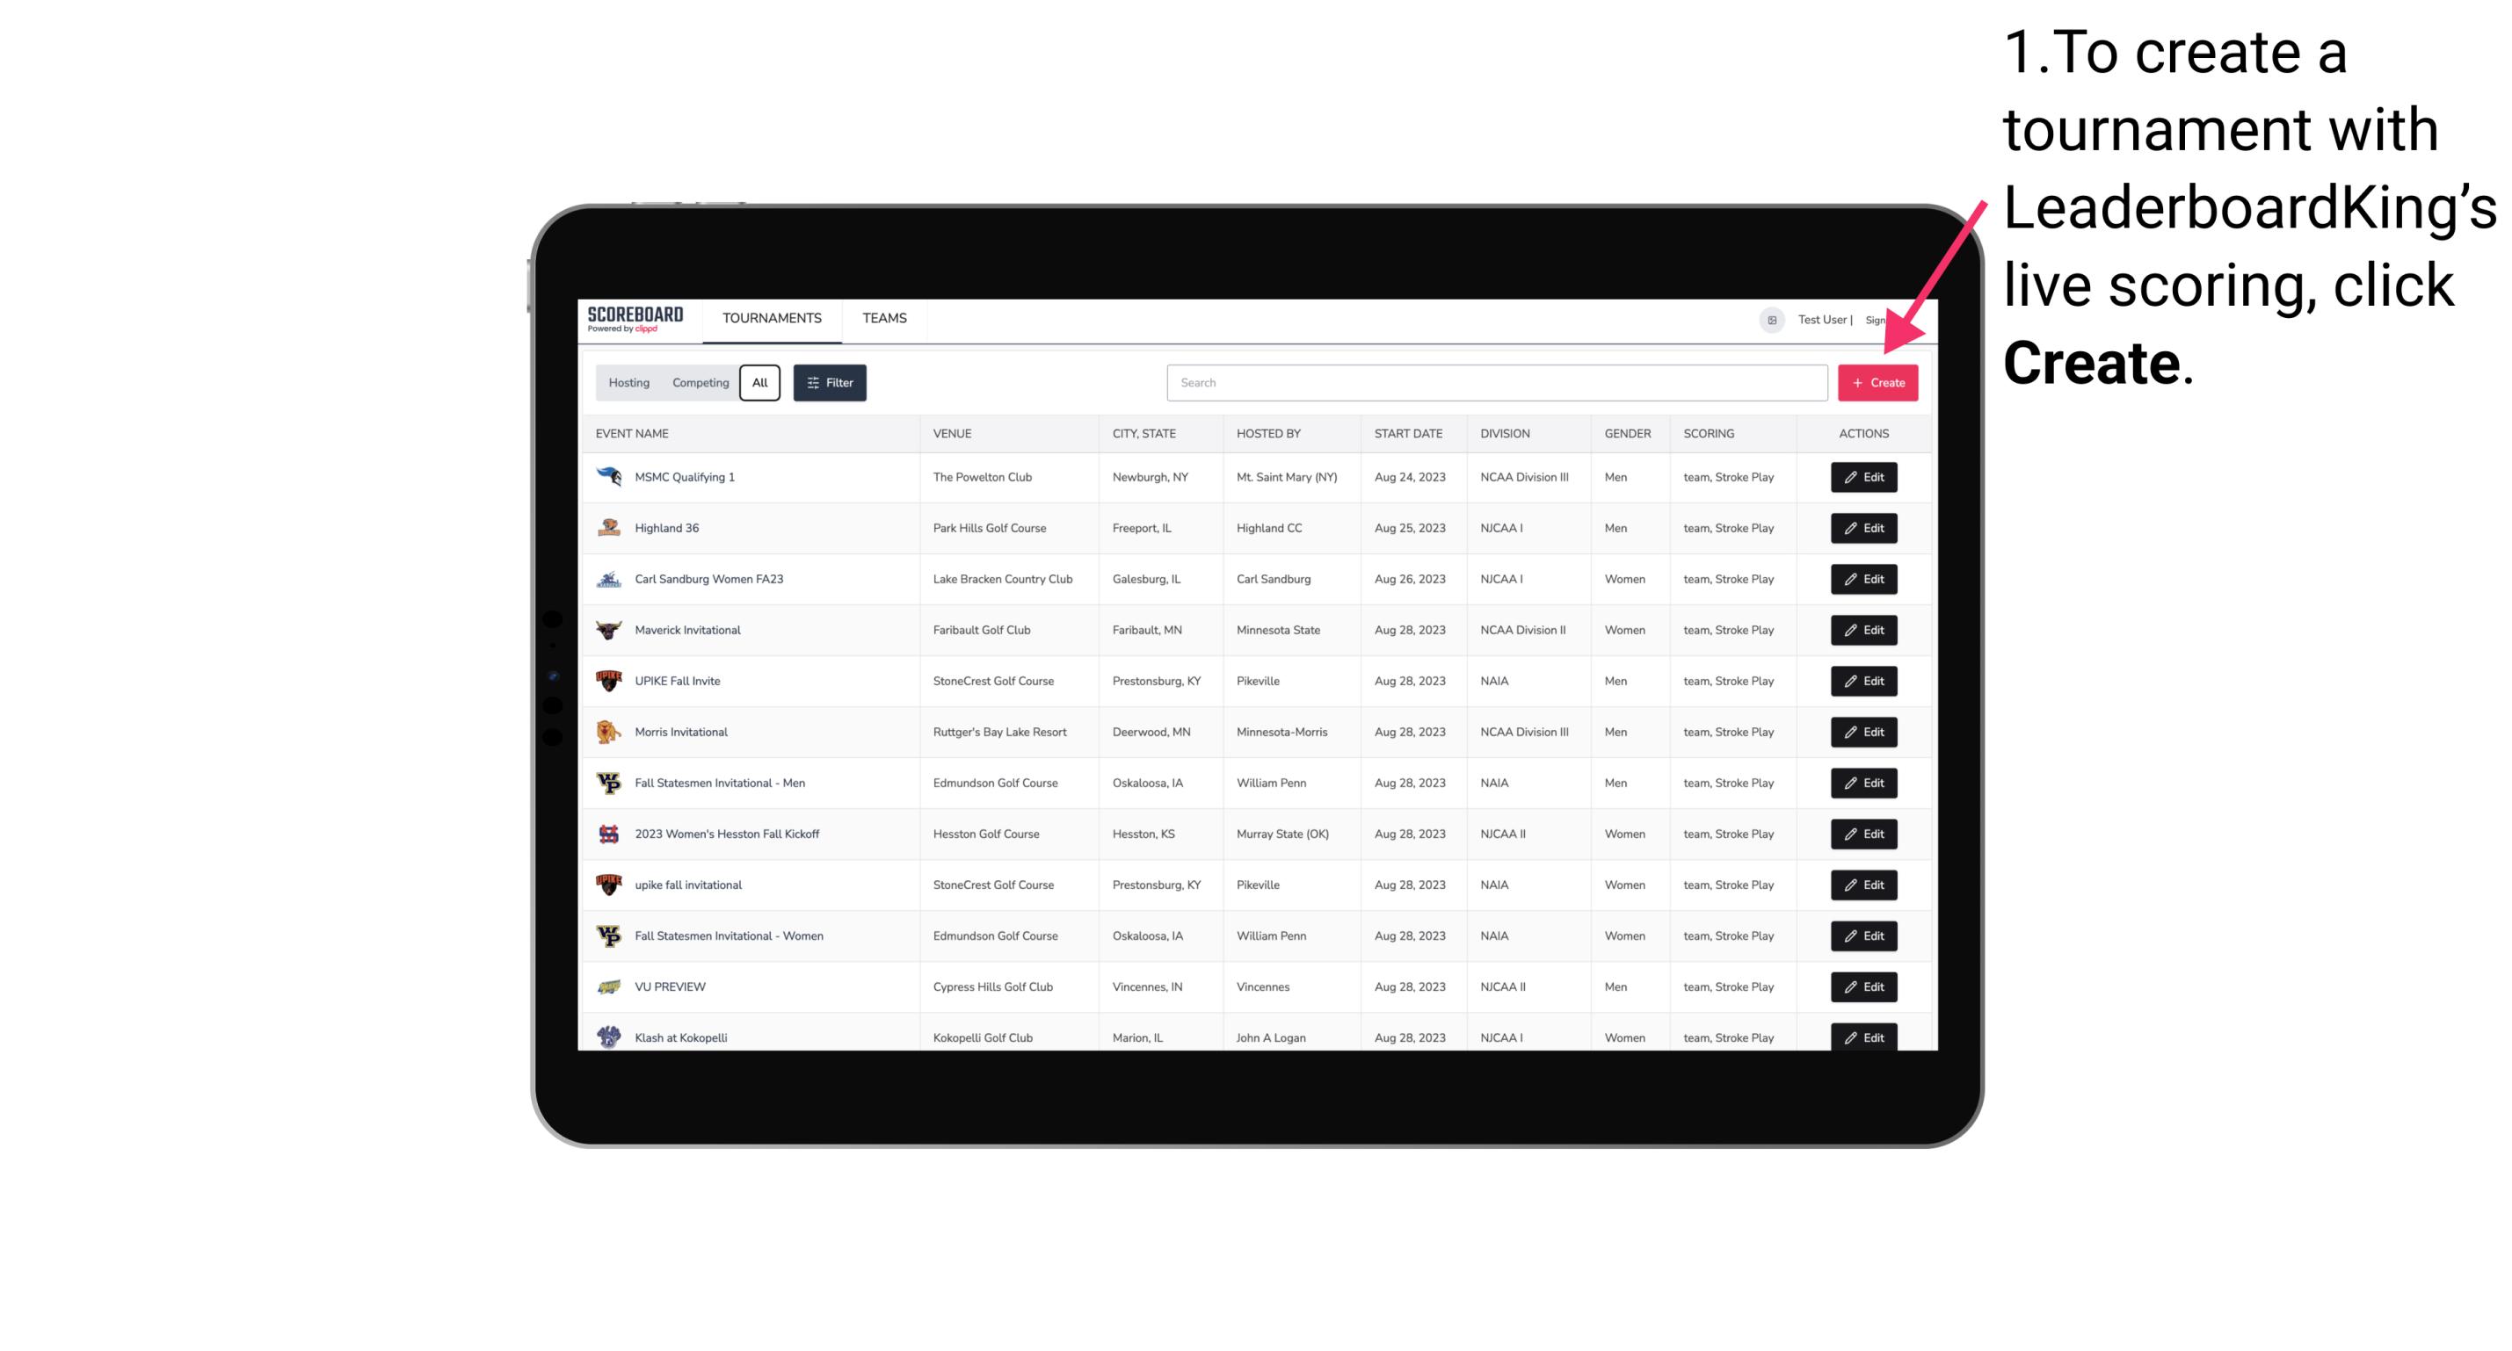This screenshot has height=1351, width=2512.
Task: Click the TOURNAMENTS navigation menu item
Action: (x=771, y=318)
